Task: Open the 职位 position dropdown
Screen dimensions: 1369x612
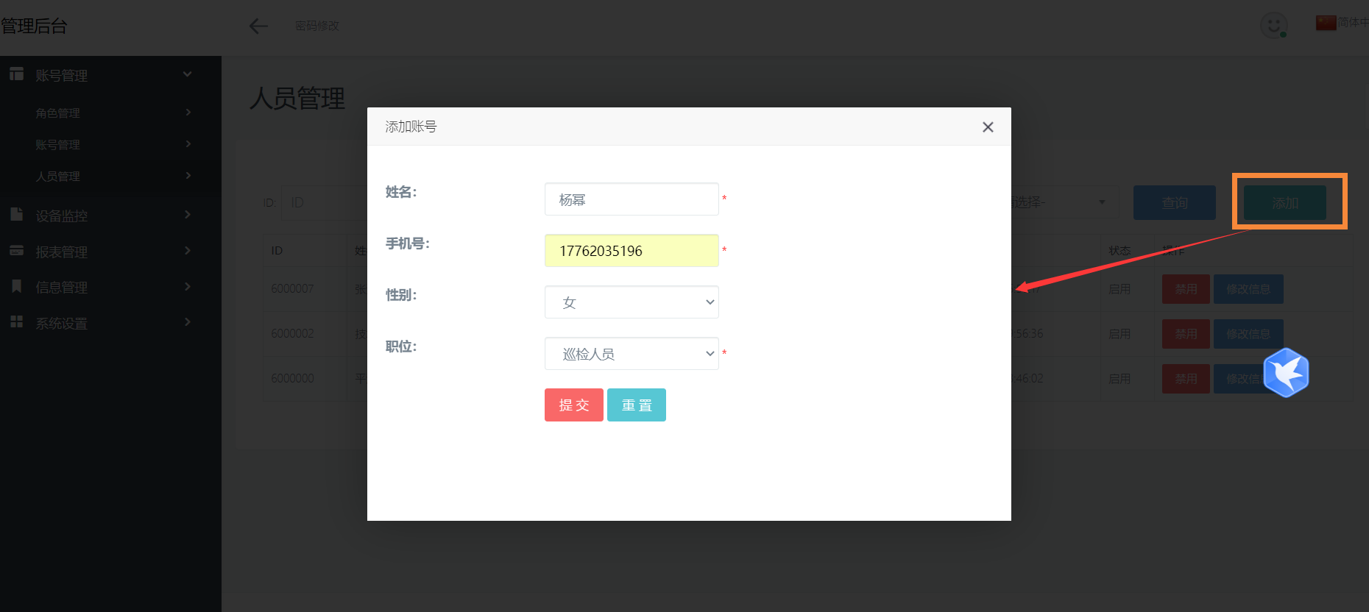Action: [632, 354]
